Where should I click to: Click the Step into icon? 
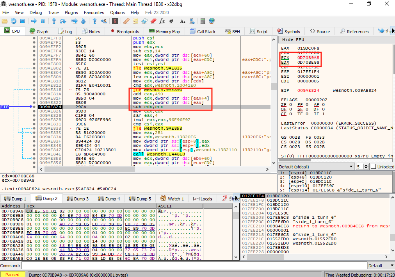click(53, 21)
